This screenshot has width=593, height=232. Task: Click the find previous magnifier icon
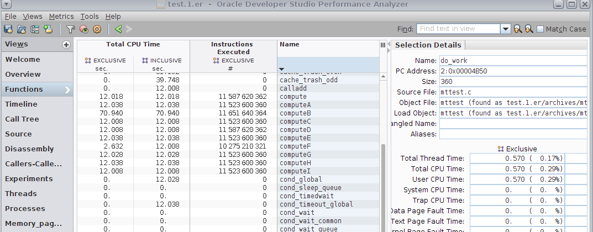tap(518, 29)
